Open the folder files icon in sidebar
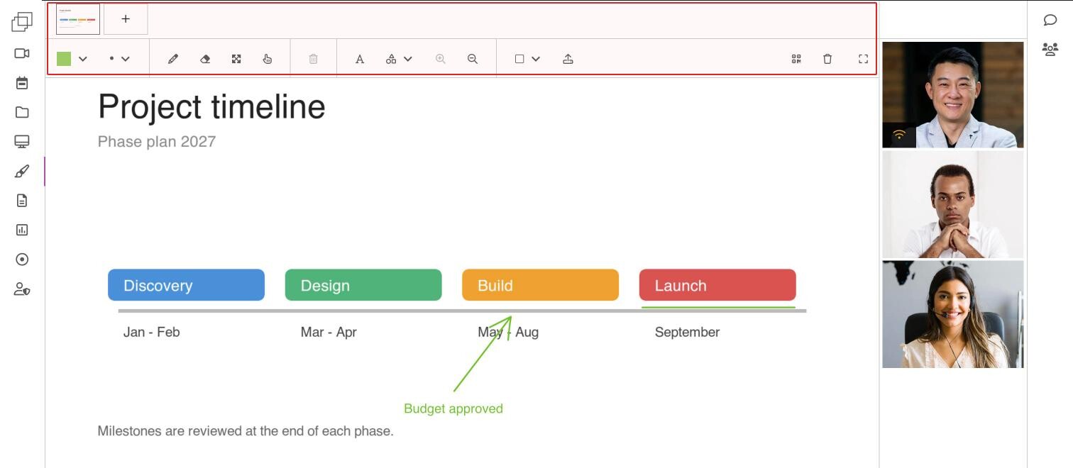Viewport: 1073px width, 468px height. 22,112
